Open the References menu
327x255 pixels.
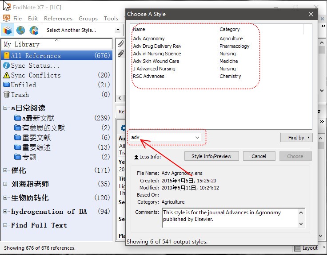click(58, 19)
